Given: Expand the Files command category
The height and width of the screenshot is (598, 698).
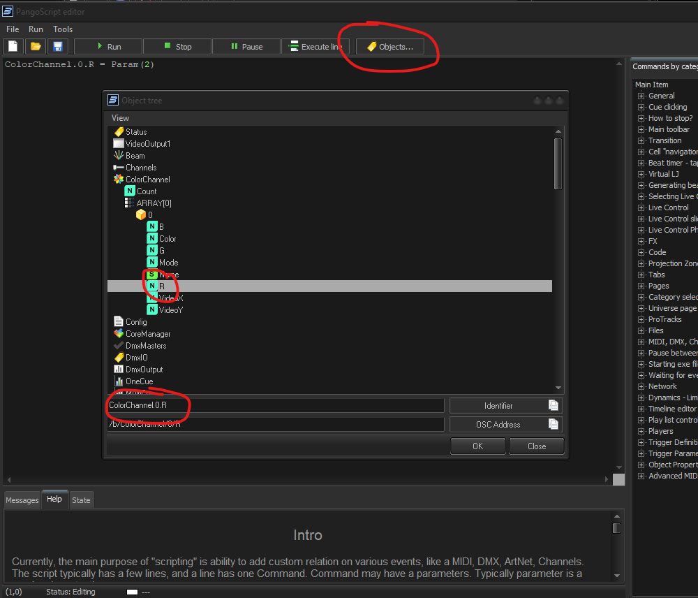Looking at the screenshot, I should [x=641, y=330].
